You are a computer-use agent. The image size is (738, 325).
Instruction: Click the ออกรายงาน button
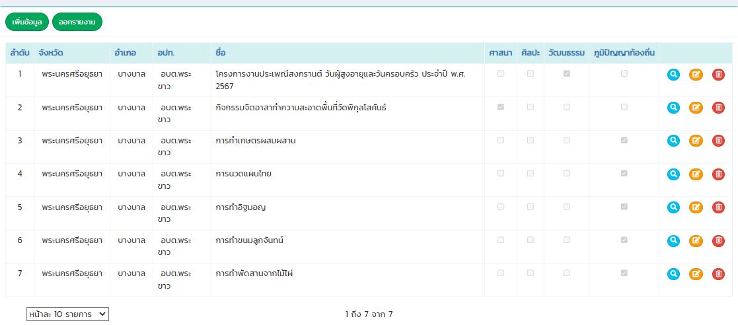(x=77, y=22)
